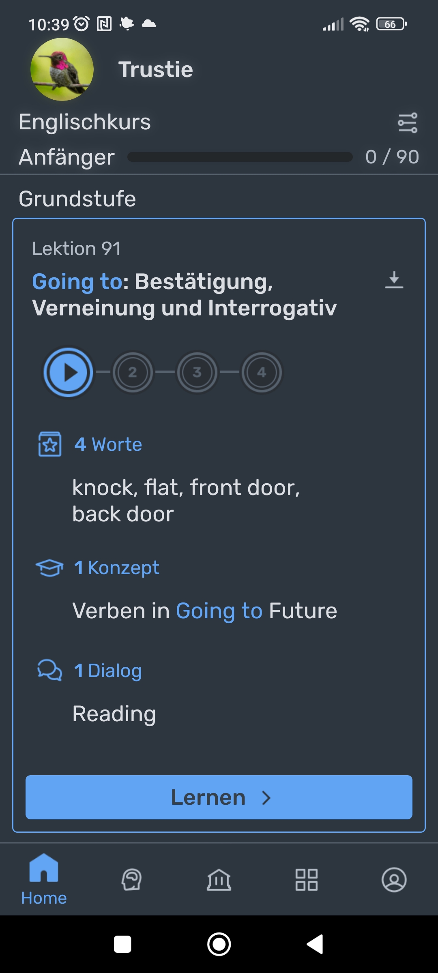Select lesson step 4 circle
Screen dimensions: 438x973
coord(262,372)
